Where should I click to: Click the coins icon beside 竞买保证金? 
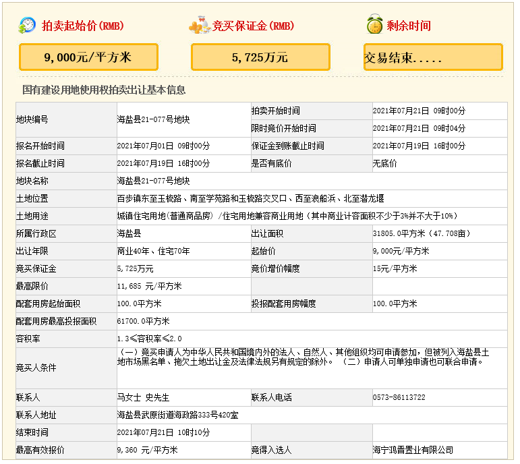coord(200,26)
